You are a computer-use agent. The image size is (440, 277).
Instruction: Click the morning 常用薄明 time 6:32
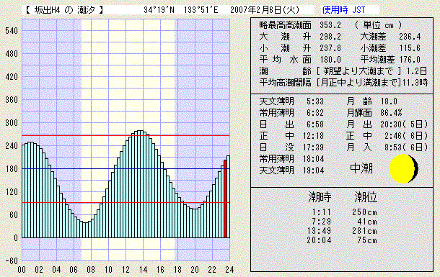[315, 113]
